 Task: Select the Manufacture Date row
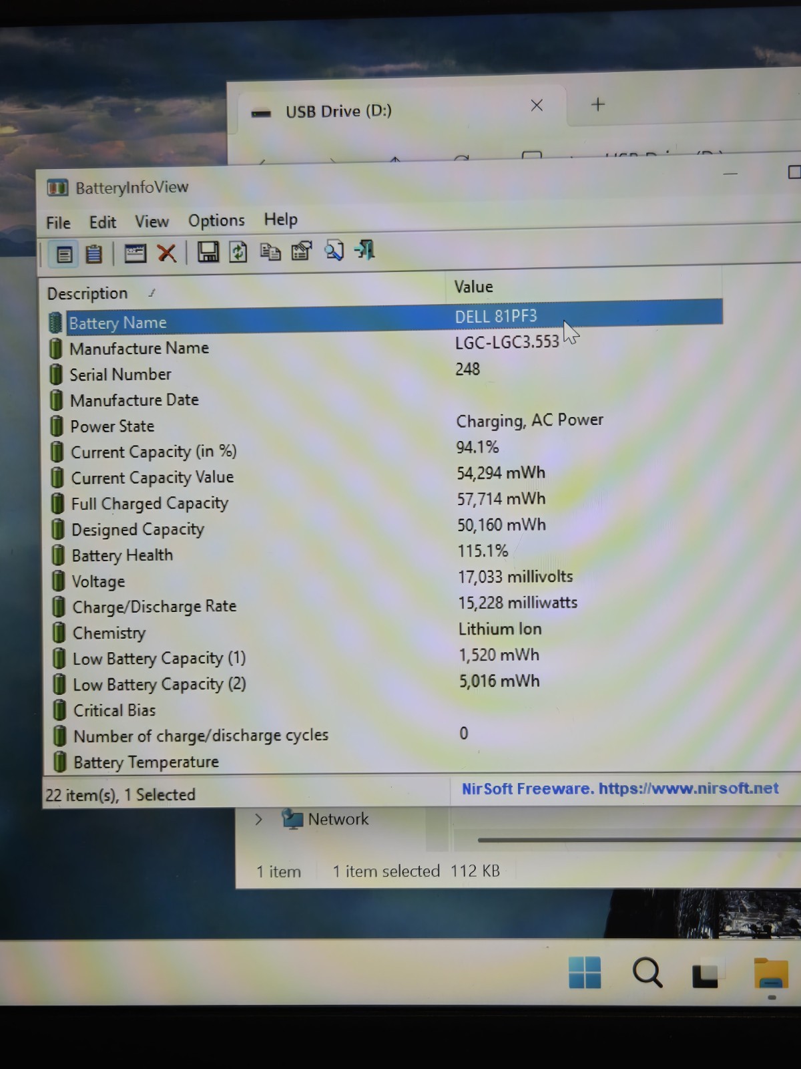[x=385, y=398]
